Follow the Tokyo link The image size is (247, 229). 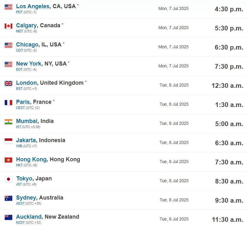tap(24, 178)
